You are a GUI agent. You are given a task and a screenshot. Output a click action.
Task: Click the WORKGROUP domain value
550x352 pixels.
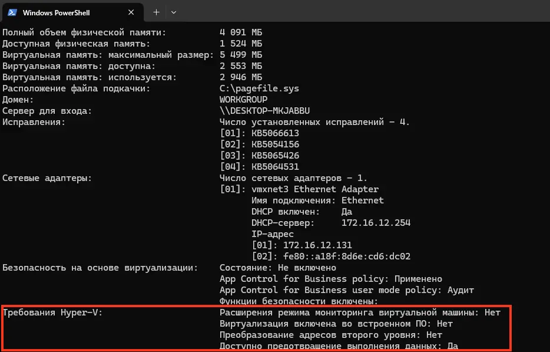coord(243,100)
